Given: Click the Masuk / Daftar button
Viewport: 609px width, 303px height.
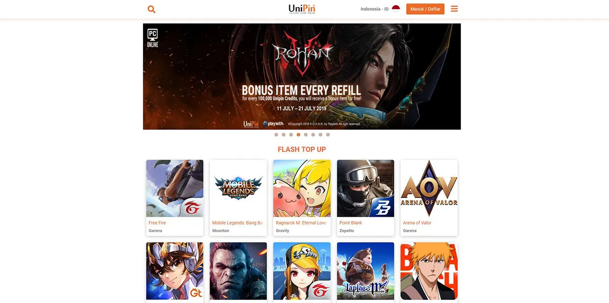Looking at the screenshot, I should [425, 9].
